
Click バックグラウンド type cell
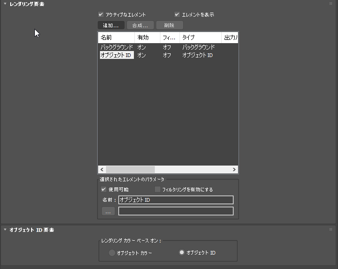[x=199, y=47]
